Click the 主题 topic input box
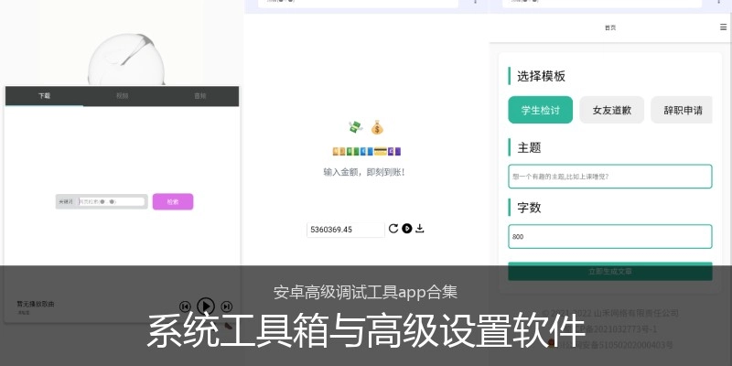This screenshot has width=732, height=366. 610,177
